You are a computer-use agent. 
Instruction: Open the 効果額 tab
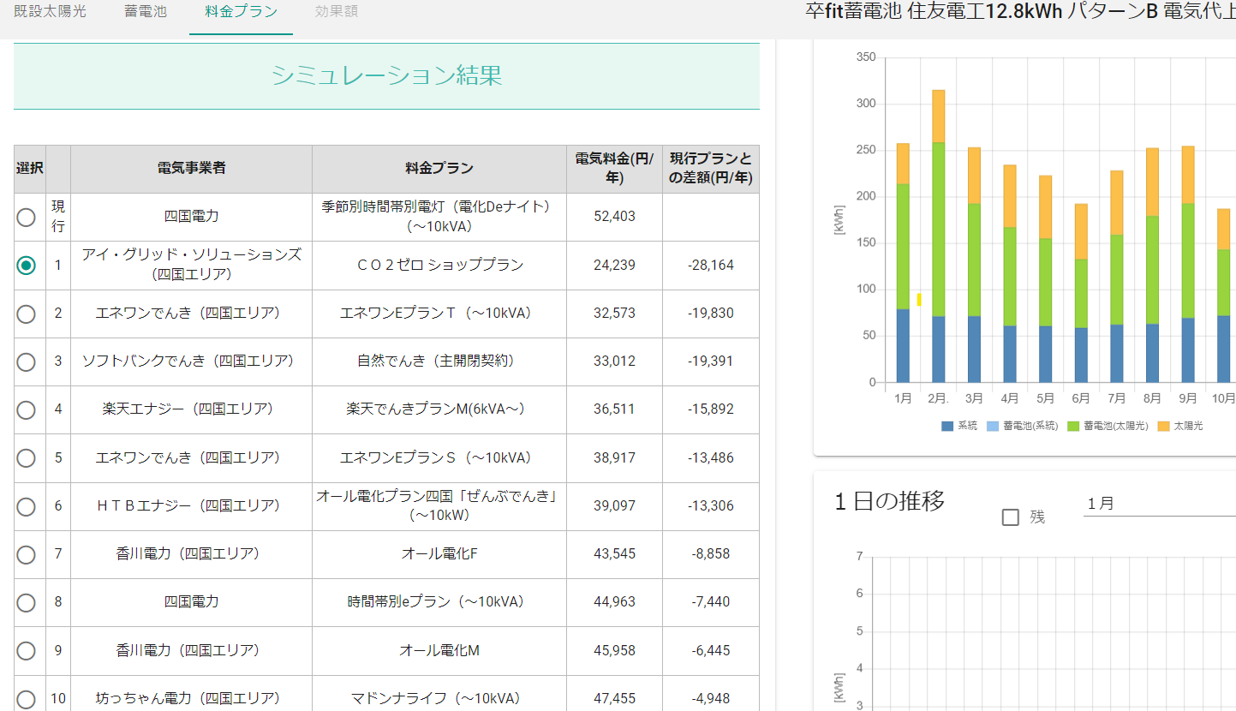[x=337, y=12]
